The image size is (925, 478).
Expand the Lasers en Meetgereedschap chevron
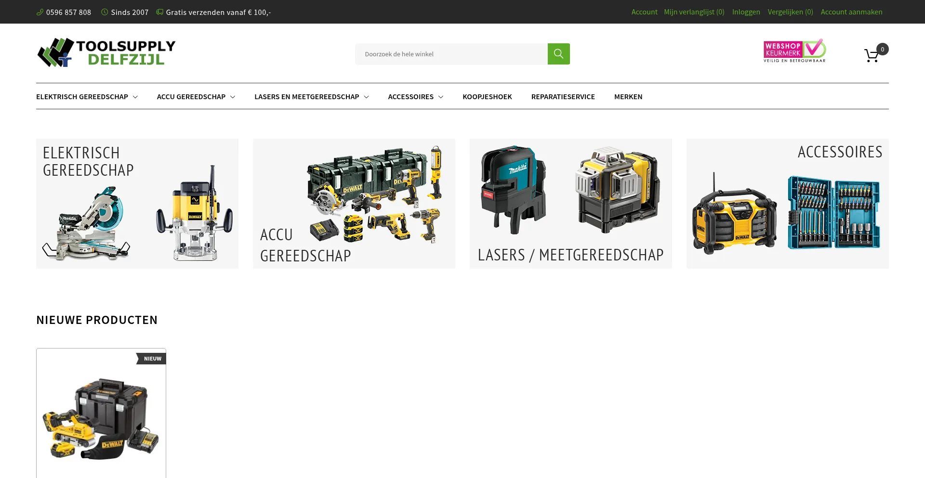click(x=366, y=97)
